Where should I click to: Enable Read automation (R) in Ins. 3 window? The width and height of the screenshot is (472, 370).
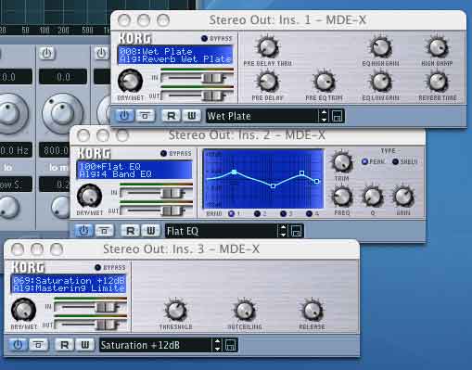pyautogui.click(x=65, y=345)
